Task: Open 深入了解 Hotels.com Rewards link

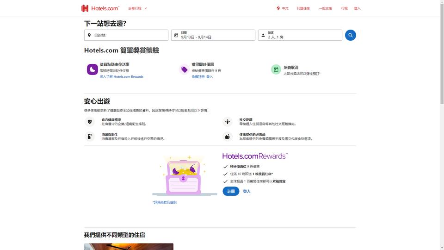Action: (122, 76)
